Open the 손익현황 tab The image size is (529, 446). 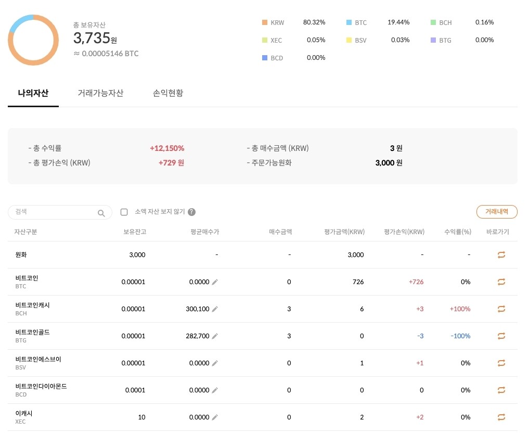click(167, 93)
